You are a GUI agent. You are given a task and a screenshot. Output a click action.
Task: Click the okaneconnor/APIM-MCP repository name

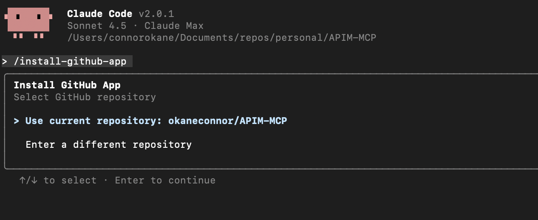click(x=228, y=121)
